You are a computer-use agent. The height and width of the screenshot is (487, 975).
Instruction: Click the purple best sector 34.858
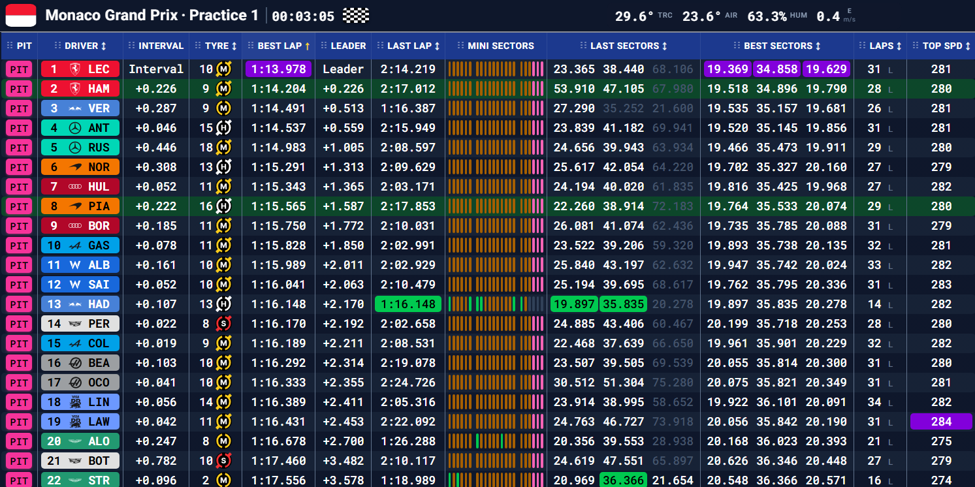point(777,69)
